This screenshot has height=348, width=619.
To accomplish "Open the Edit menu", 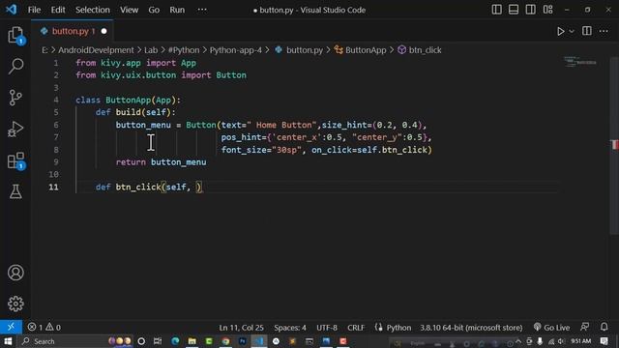I will (x=58, y=10).
